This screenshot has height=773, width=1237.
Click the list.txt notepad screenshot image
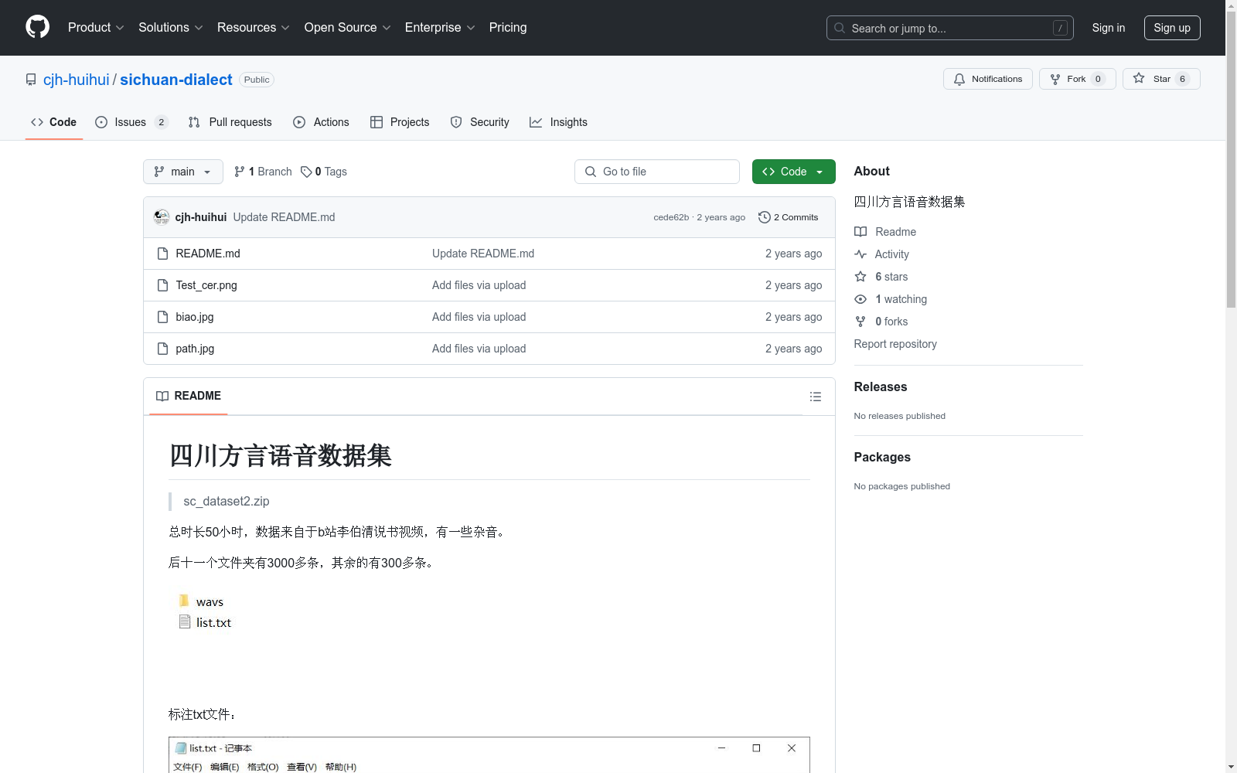pos(489,755)
